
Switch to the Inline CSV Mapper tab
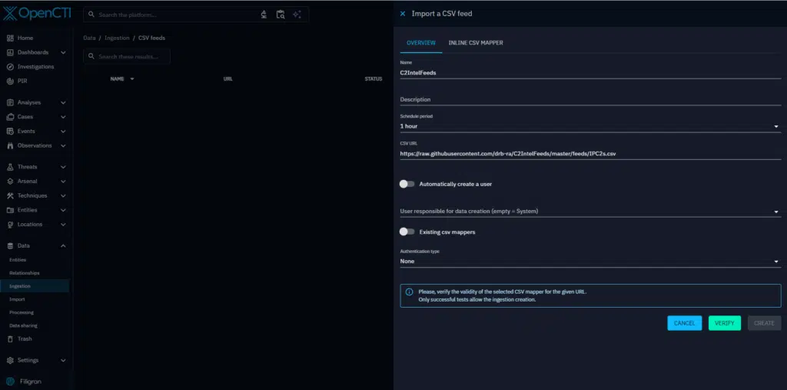[x=476, y=42]
